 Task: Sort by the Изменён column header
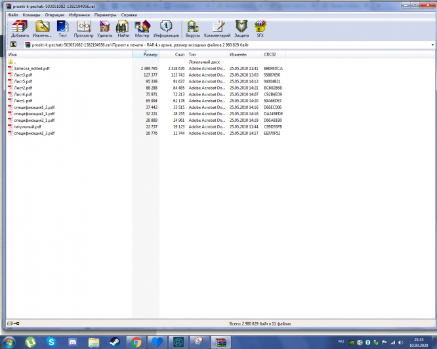(x=245, y=54)
